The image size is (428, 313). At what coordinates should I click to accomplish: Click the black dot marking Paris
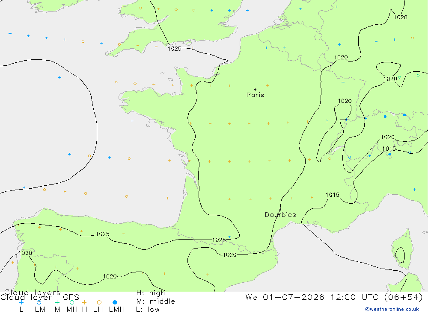pos(255,89)
